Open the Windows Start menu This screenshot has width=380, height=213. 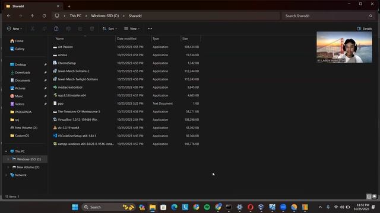(75, 207)
